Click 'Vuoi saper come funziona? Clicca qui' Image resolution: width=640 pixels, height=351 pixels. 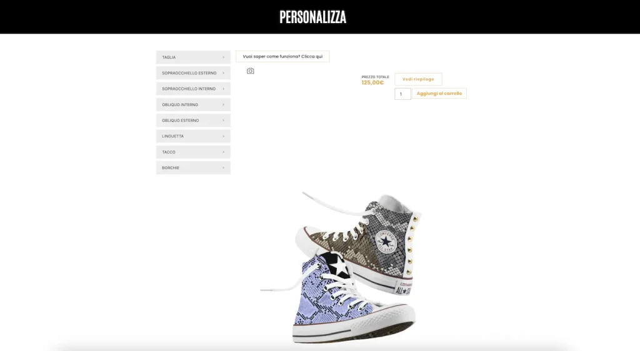pos(282,56)
